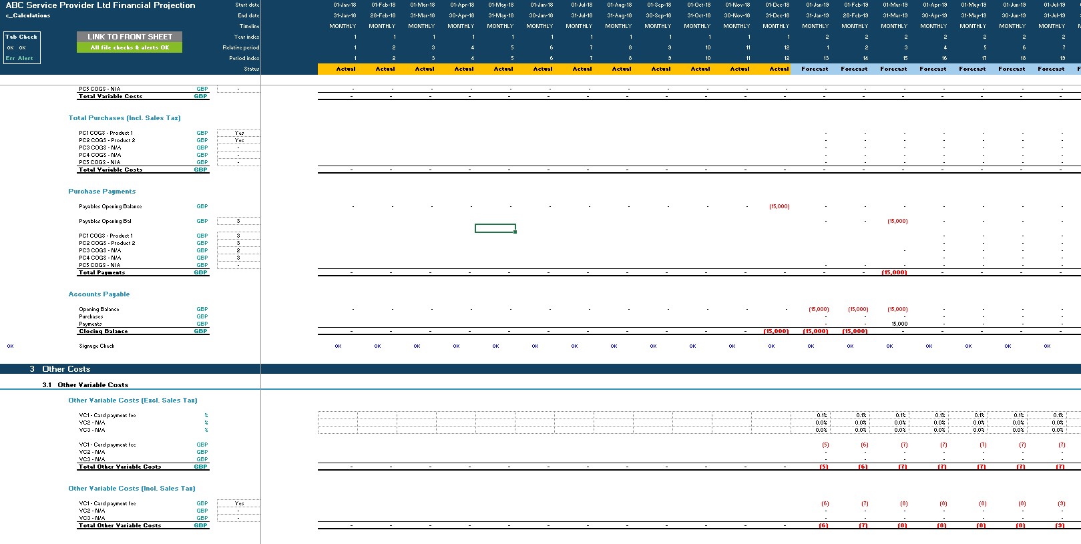Click the '3 Other Costs' section header

click(x=59, y=369)
